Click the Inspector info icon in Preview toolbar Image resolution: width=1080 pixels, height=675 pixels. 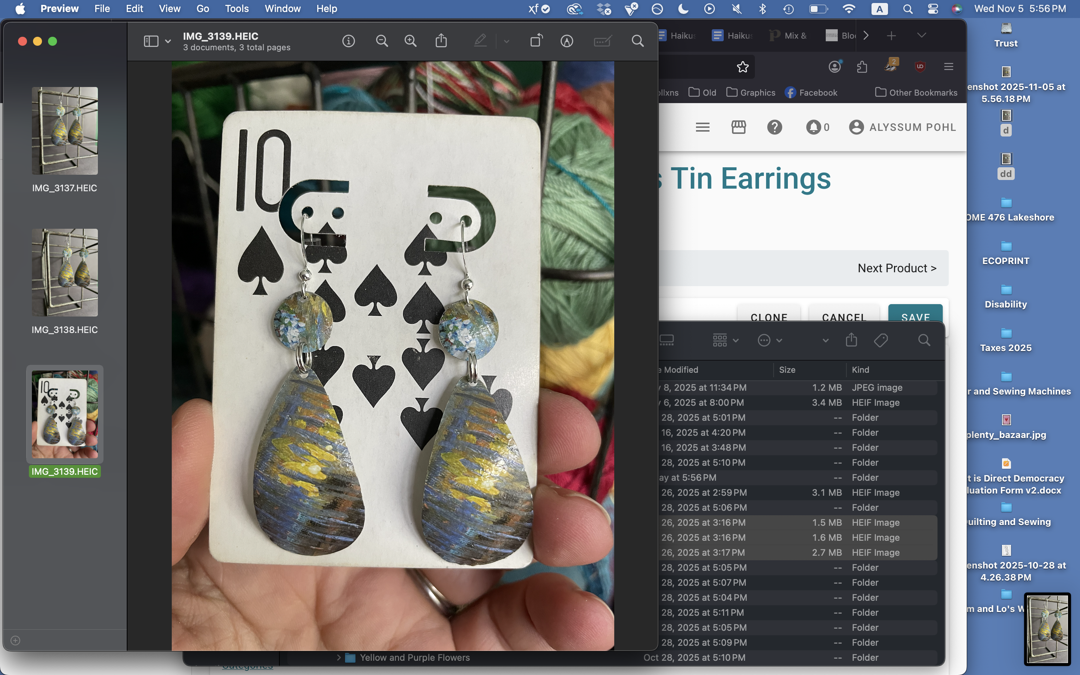coord(348,41)
